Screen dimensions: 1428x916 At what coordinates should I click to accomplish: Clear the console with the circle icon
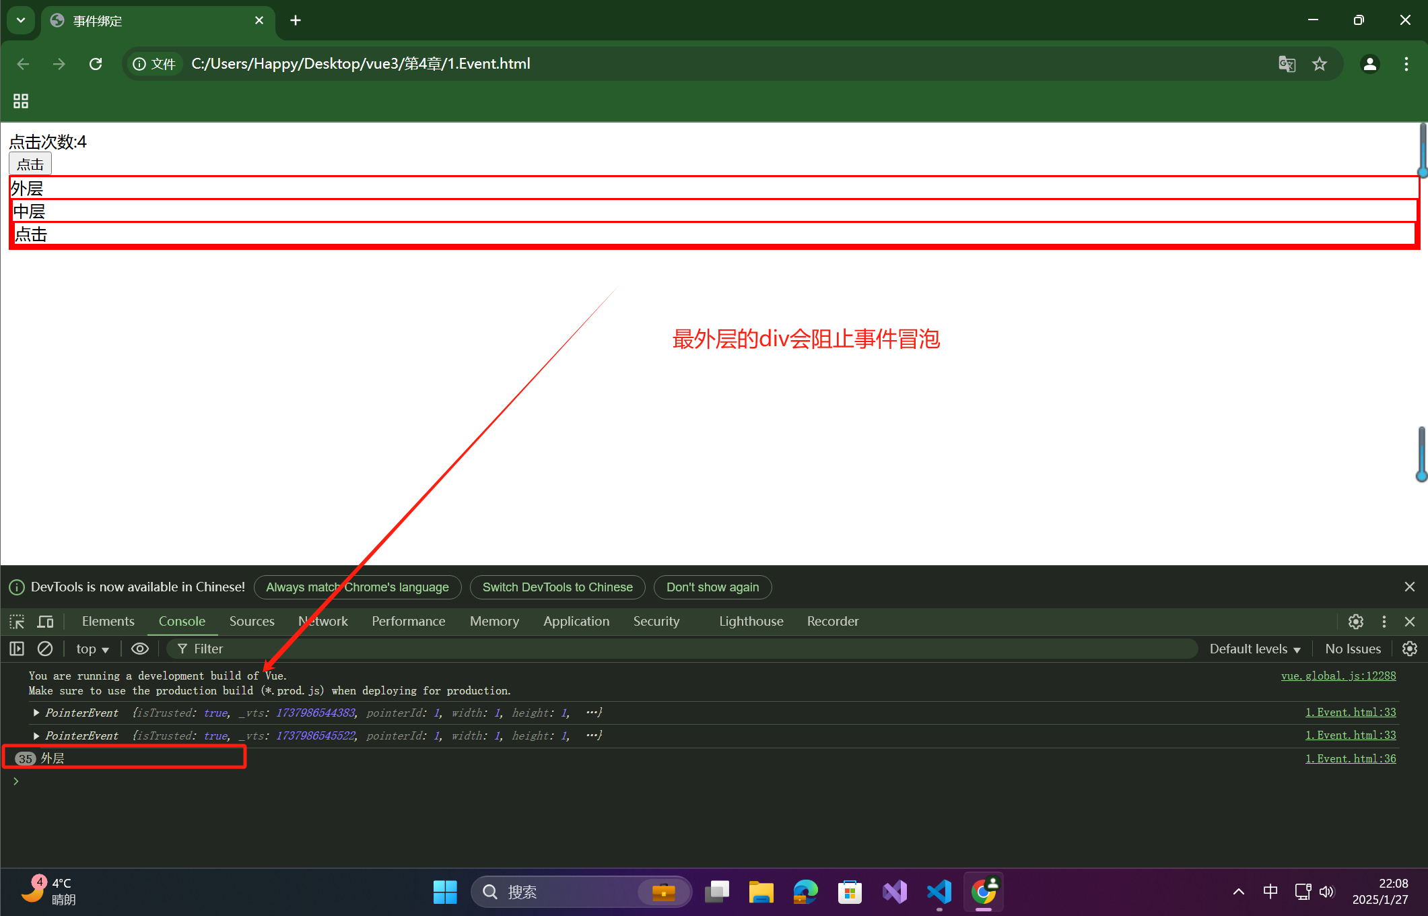(44, 649)
